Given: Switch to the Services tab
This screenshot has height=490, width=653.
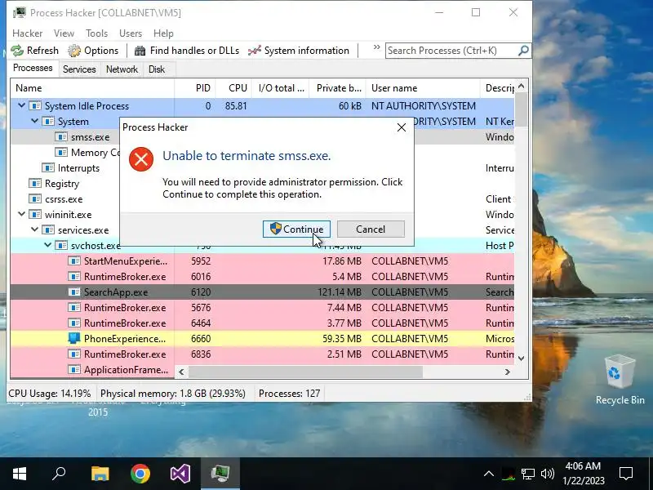Looking at the screenshot, I should [79, 69].
